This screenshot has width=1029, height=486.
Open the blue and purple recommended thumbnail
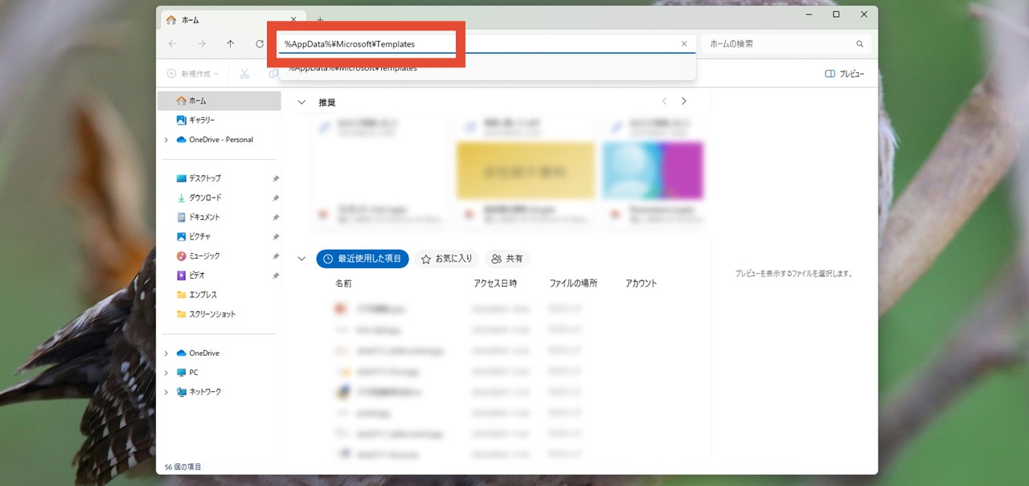point(653,171)
